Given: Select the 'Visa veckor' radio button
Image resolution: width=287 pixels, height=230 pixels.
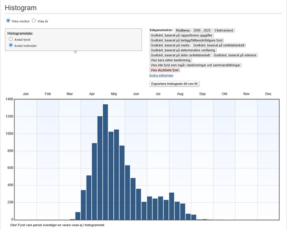Looking at the screenshot, I should tap(8, 21).
